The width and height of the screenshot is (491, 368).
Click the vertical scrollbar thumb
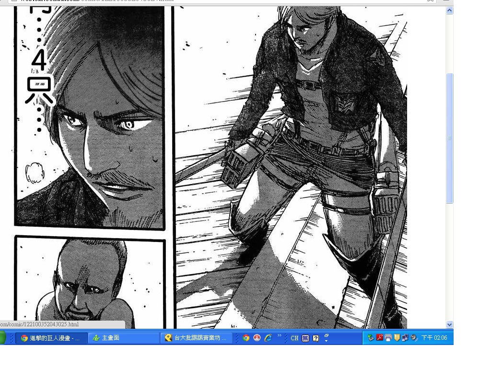(x=449, y=138)
